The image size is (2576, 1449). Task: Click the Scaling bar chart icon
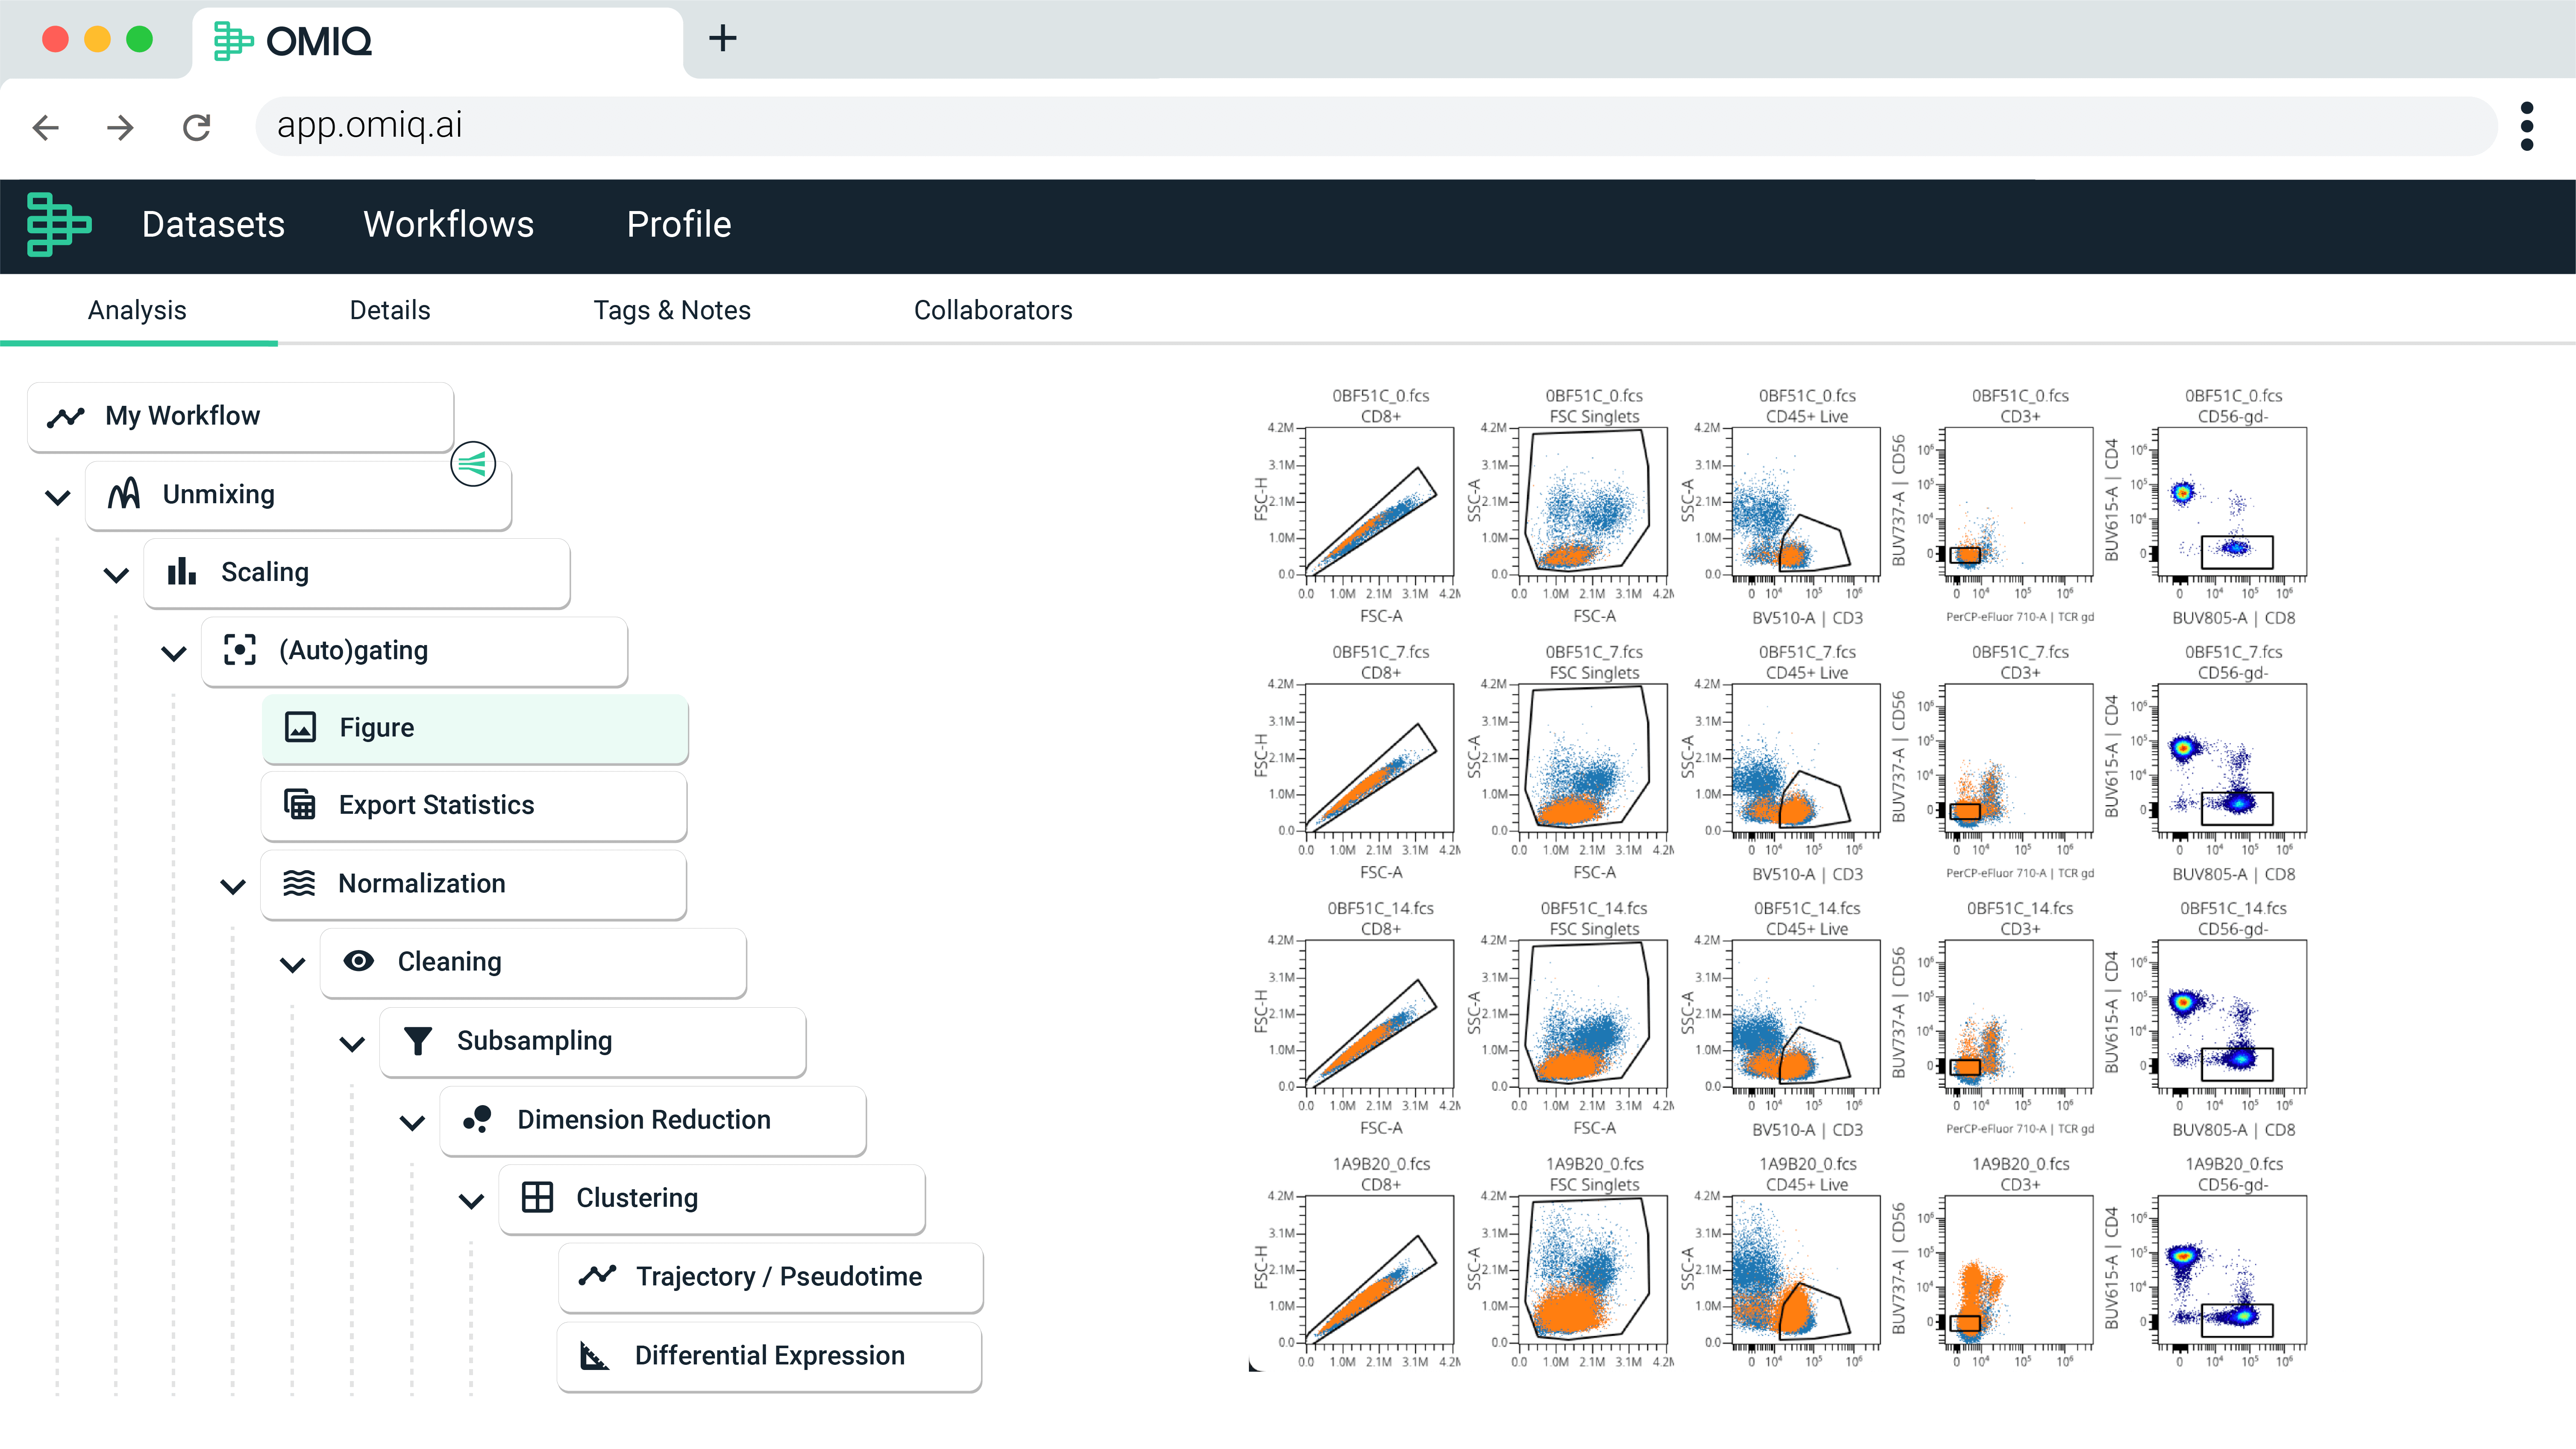(x=182, y=572)
